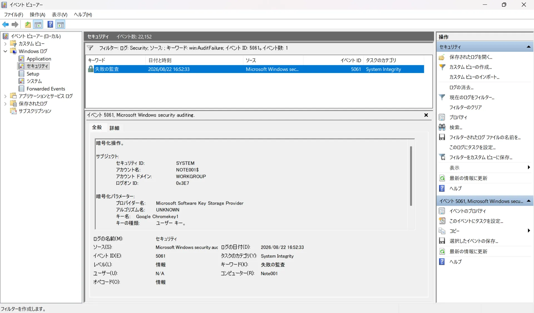Open saved log via 保存されたログを開く

coord(471,57)
